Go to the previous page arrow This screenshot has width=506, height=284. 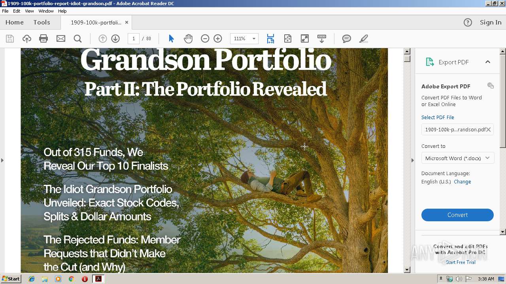pyautogui.click(x=102, y=39)
